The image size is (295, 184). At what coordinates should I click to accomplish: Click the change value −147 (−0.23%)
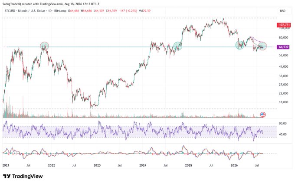128,11
